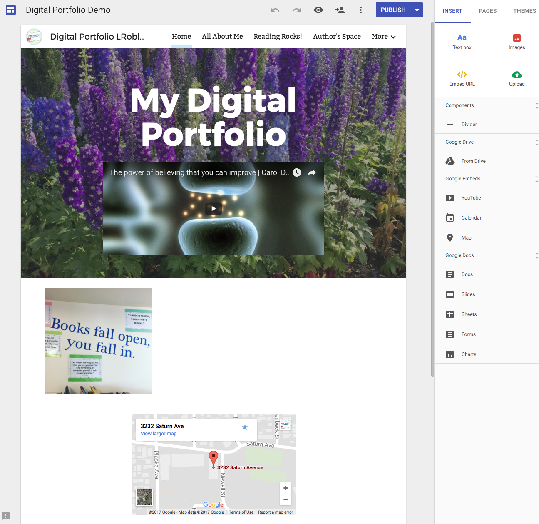Toggle site preview mode
Image resolution: width=539 pixels, height=524 pixels.
pos(318,10)
